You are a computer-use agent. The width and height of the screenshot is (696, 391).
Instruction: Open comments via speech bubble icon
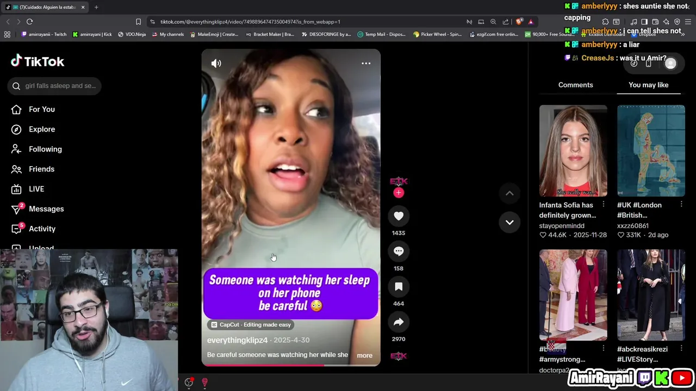pyautogui.click(x=399, y=251)
